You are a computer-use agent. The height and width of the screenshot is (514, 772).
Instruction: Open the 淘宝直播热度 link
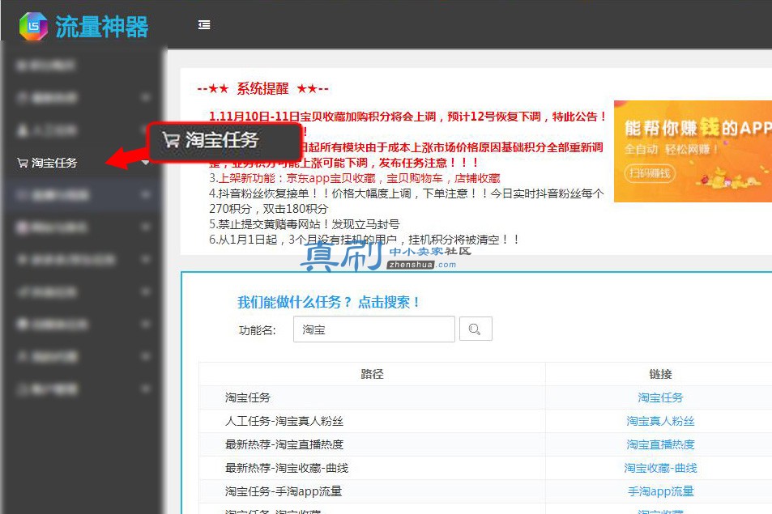click(x=660, y=444)
